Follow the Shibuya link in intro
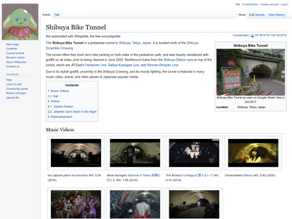 124,43
